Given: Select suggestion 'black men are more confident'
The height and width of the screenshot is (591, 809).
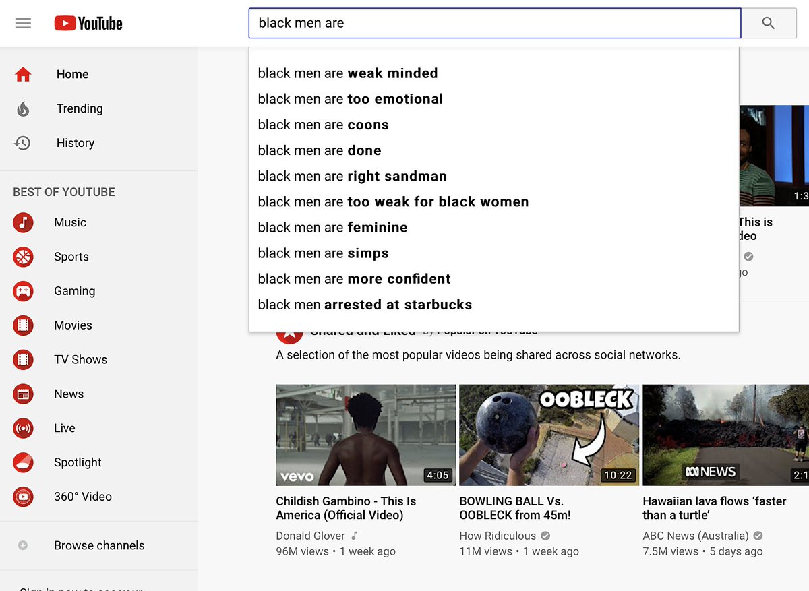Looking at the screenshot, I should click(x=494, y=278).
